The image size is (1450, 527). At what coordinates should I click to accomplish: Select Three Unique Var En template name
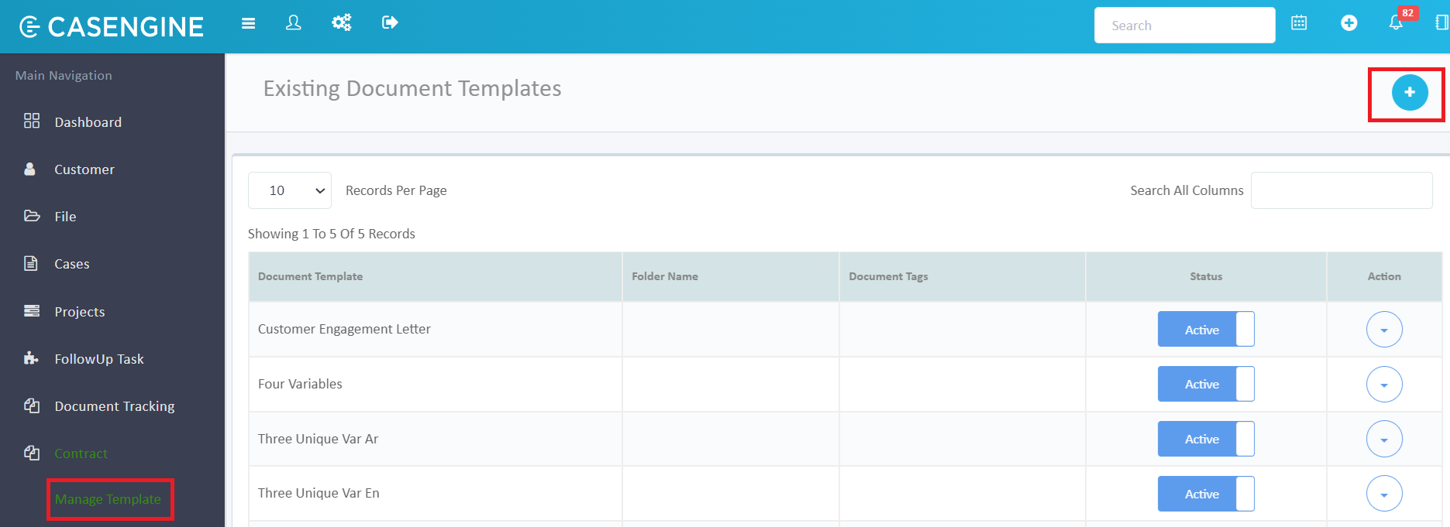319,493
